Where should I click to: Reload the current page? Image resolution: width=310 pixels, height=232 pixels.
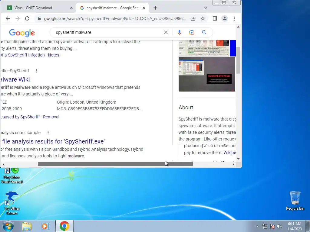point(27,18)
